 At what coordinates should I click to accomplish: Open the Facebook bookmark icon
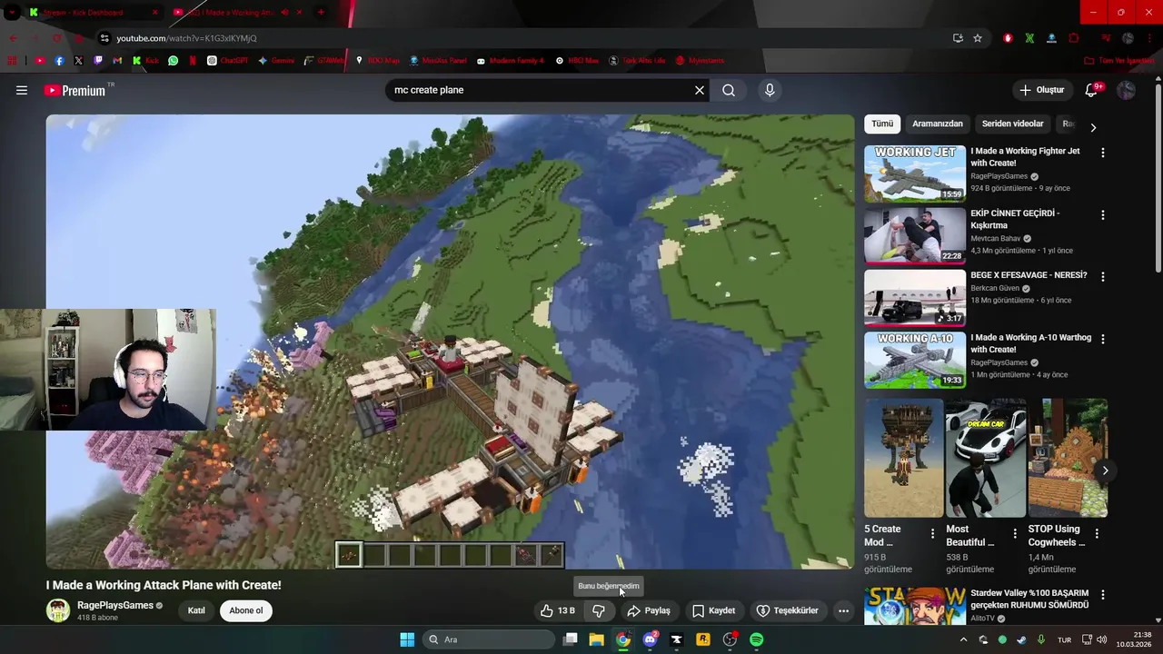point(59,61)
